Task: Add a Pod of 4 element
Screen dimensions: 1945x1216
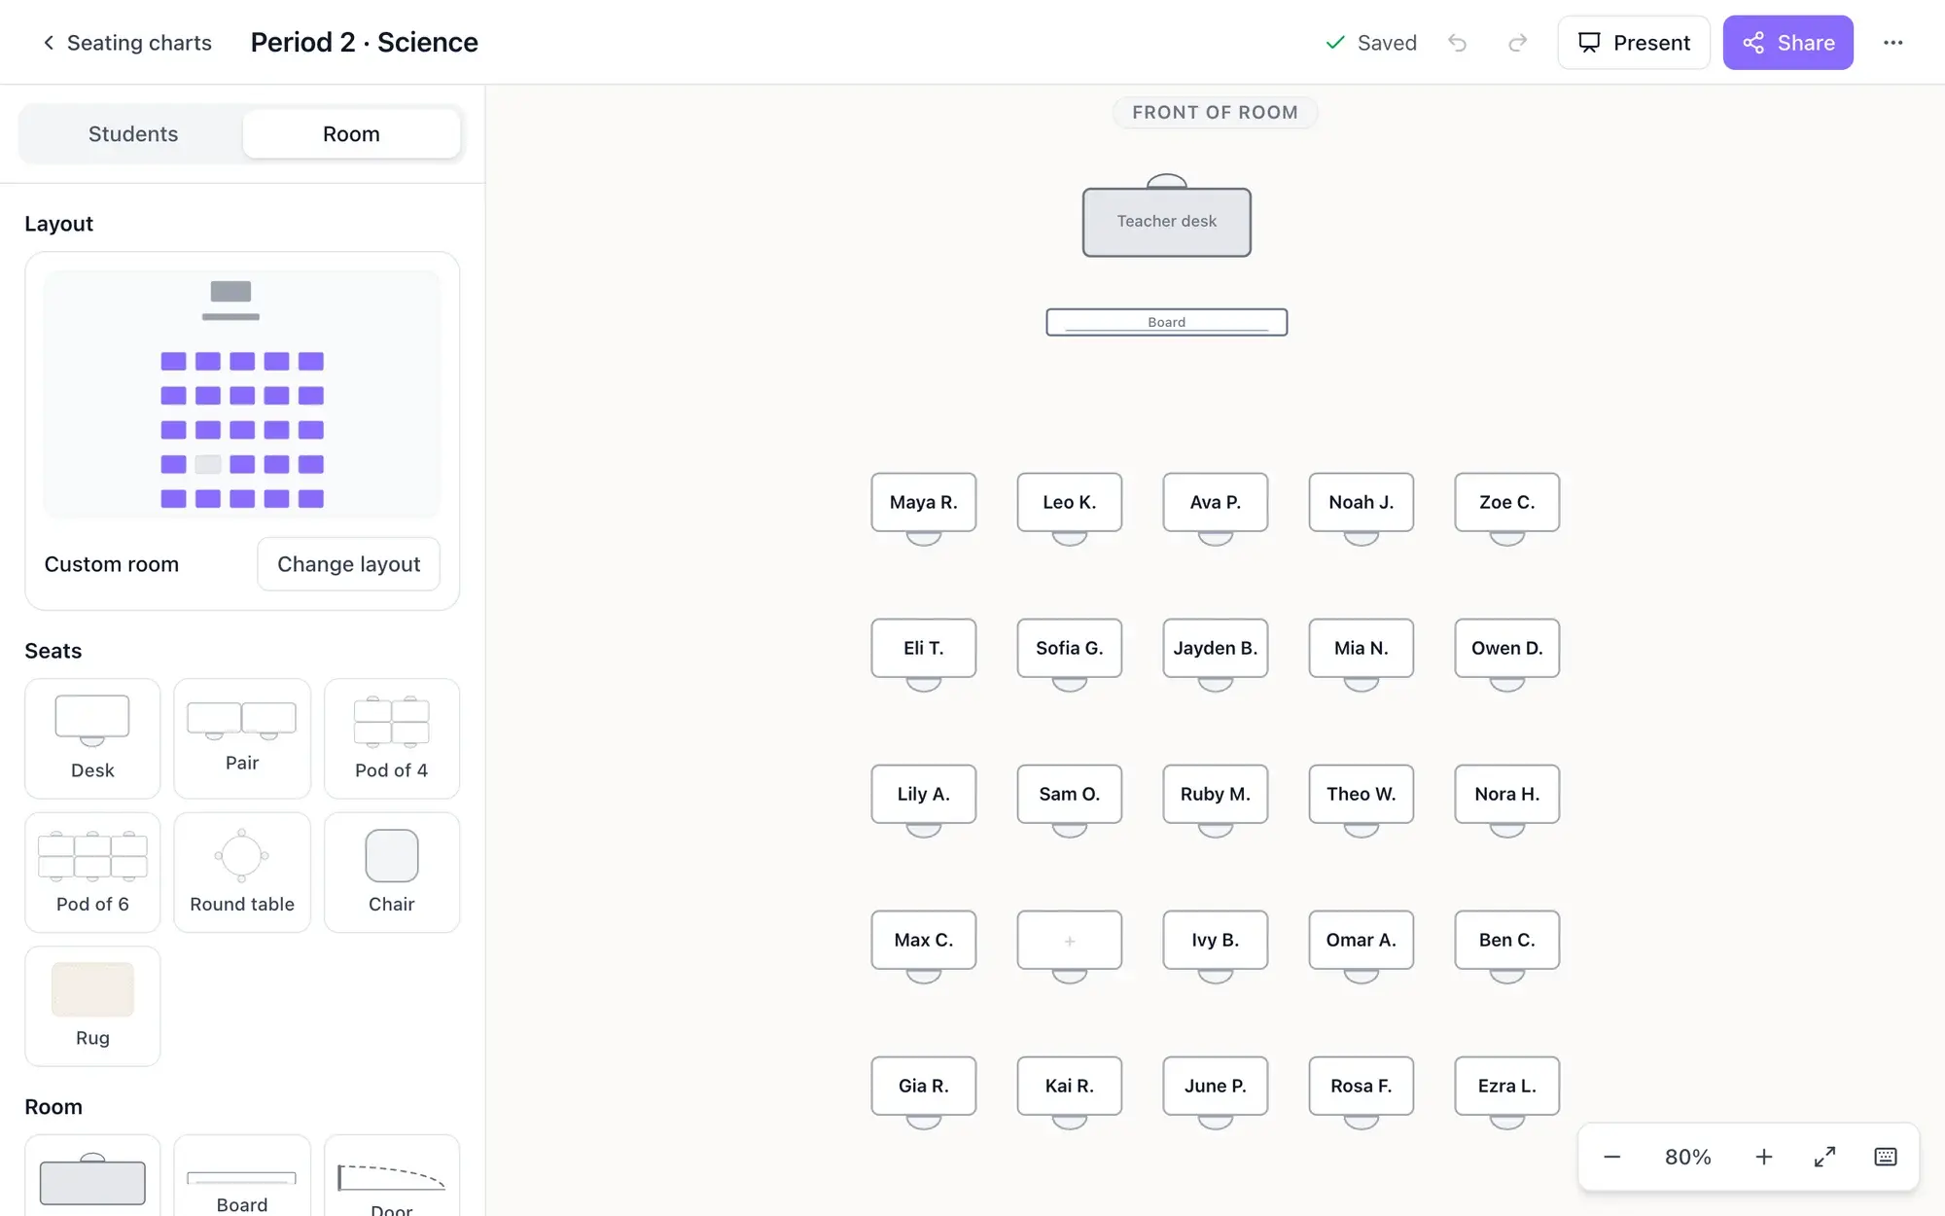Action: point(392,738)
